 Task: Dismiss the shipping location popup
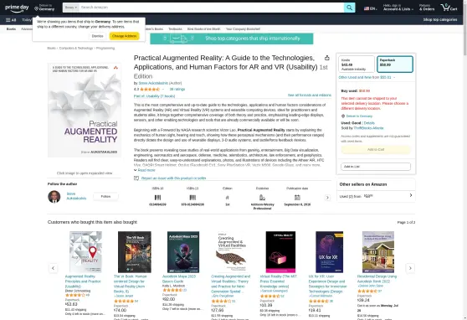pos(97,36)
